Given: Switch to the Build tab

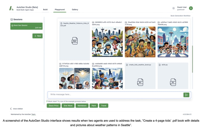Looking at the screenshot, I should pyautogui.click(x=45, y=9).
